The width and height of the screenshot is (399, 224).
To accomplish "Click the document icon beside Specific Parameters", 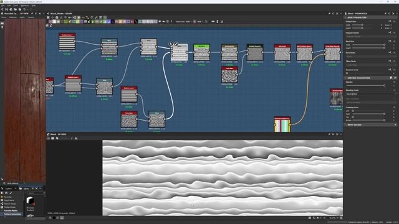I will click(x=391, y=78).
